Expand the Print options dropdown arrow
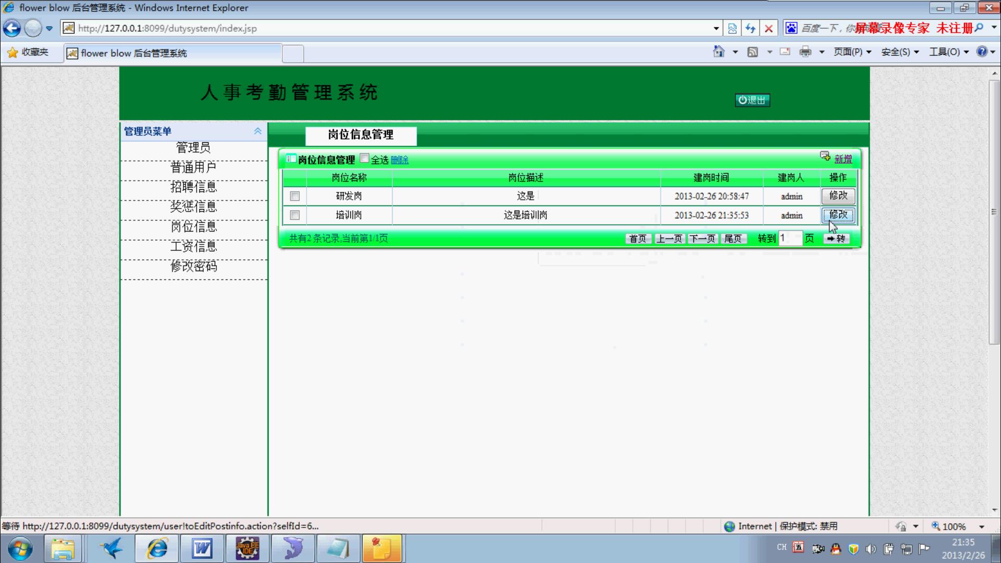Viewport: 1001px width, 563px height. tap(822, 52)
